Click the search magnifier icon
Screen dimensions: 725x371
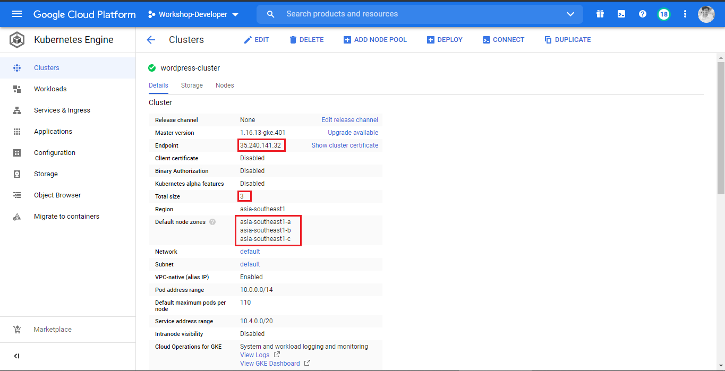(x=270, y=14)
